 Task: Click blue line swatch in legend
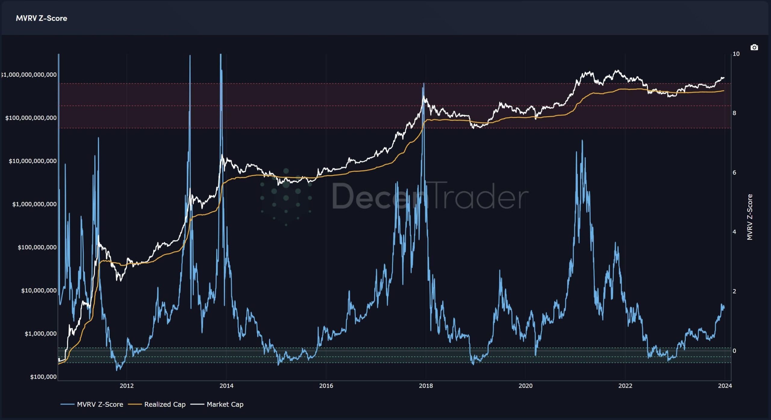click(x=67, y=404)
